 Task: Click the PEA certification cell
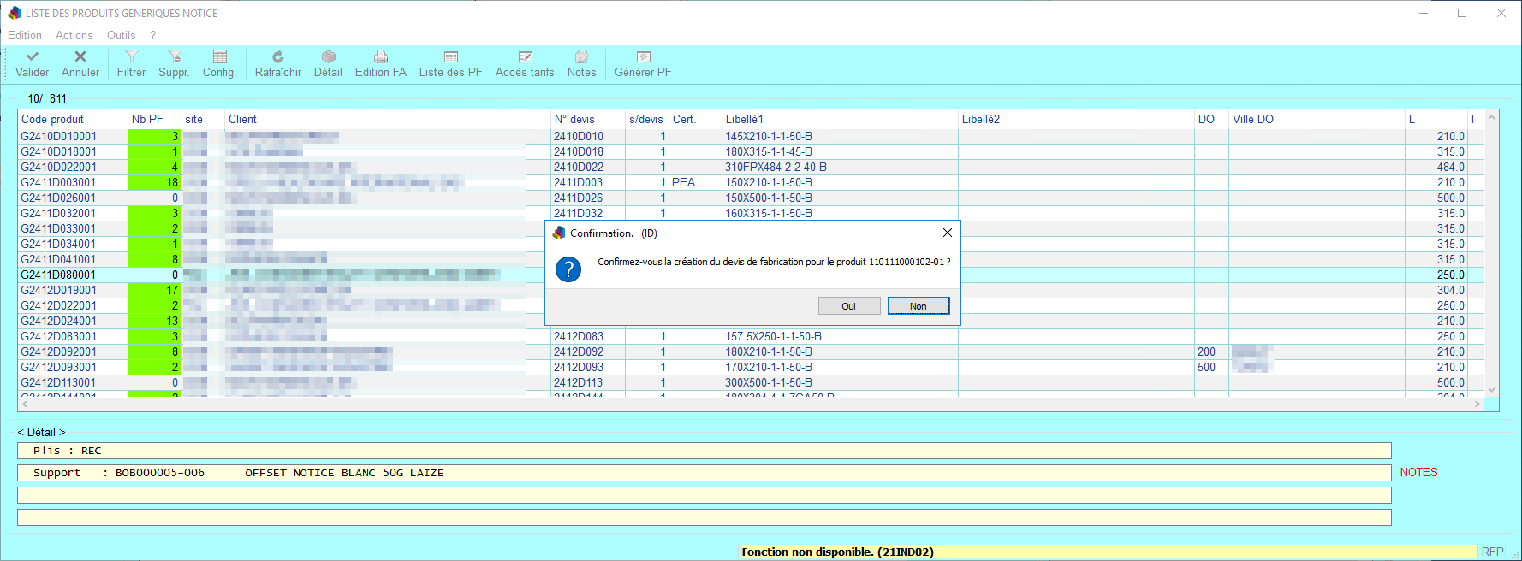pyautogui.click(x=684, y=182)
